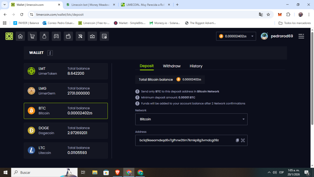Select the LTC Litecoin wallet

click(x=66, y=150)
